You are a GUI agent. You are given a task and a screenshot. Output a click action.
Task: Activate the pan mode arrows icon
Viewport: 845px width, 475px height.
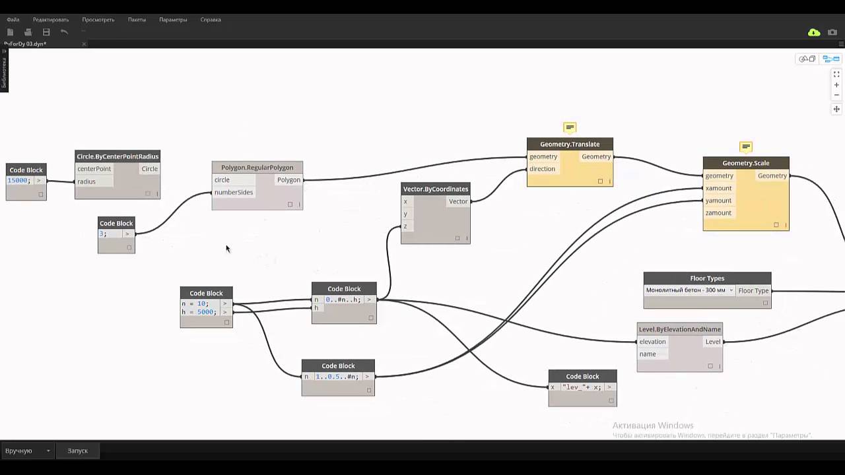click(836, 109)
